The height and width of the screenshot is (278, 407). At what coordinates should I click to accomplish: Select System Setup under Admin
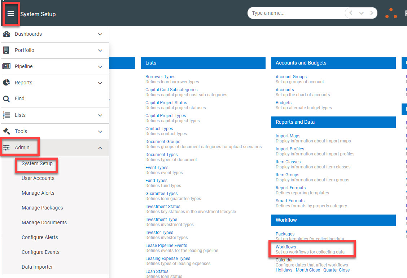pyautogui.click(x=36, y=163)
